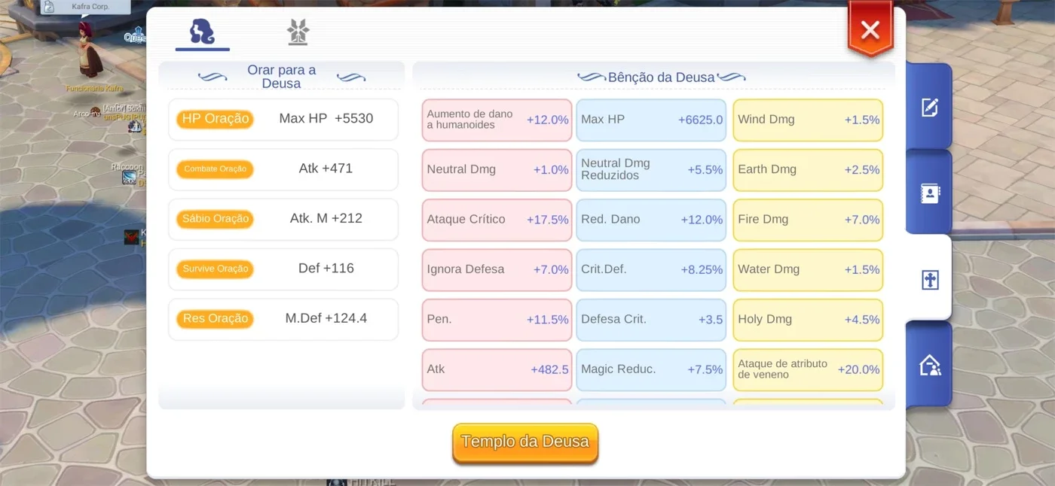
Task: Select the Defesa Crit. +3.5 blessing
Action: click(652, 320)
